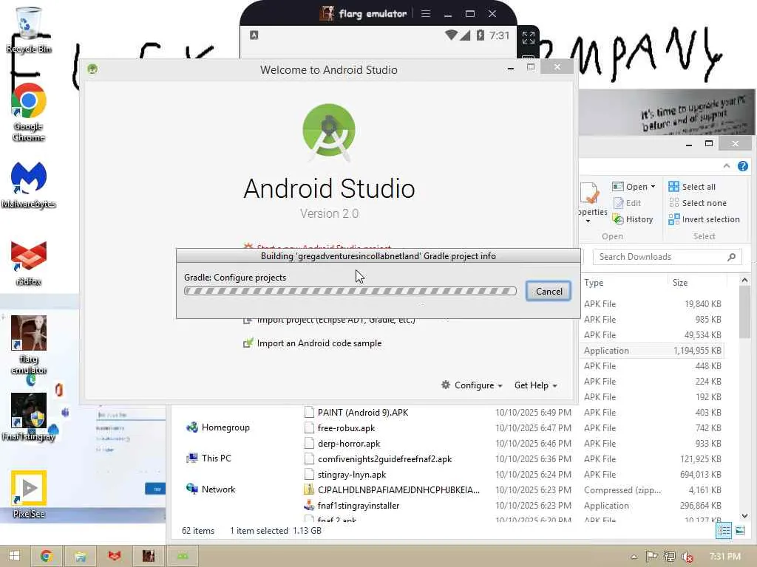Select the 1,194,955 KB Application row
This screenshot has width=757, height=567.
(x=652, y=351)
